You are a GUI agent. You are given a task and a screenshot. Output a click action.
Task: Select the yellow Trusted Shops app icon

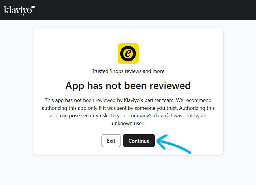[128, 54]
